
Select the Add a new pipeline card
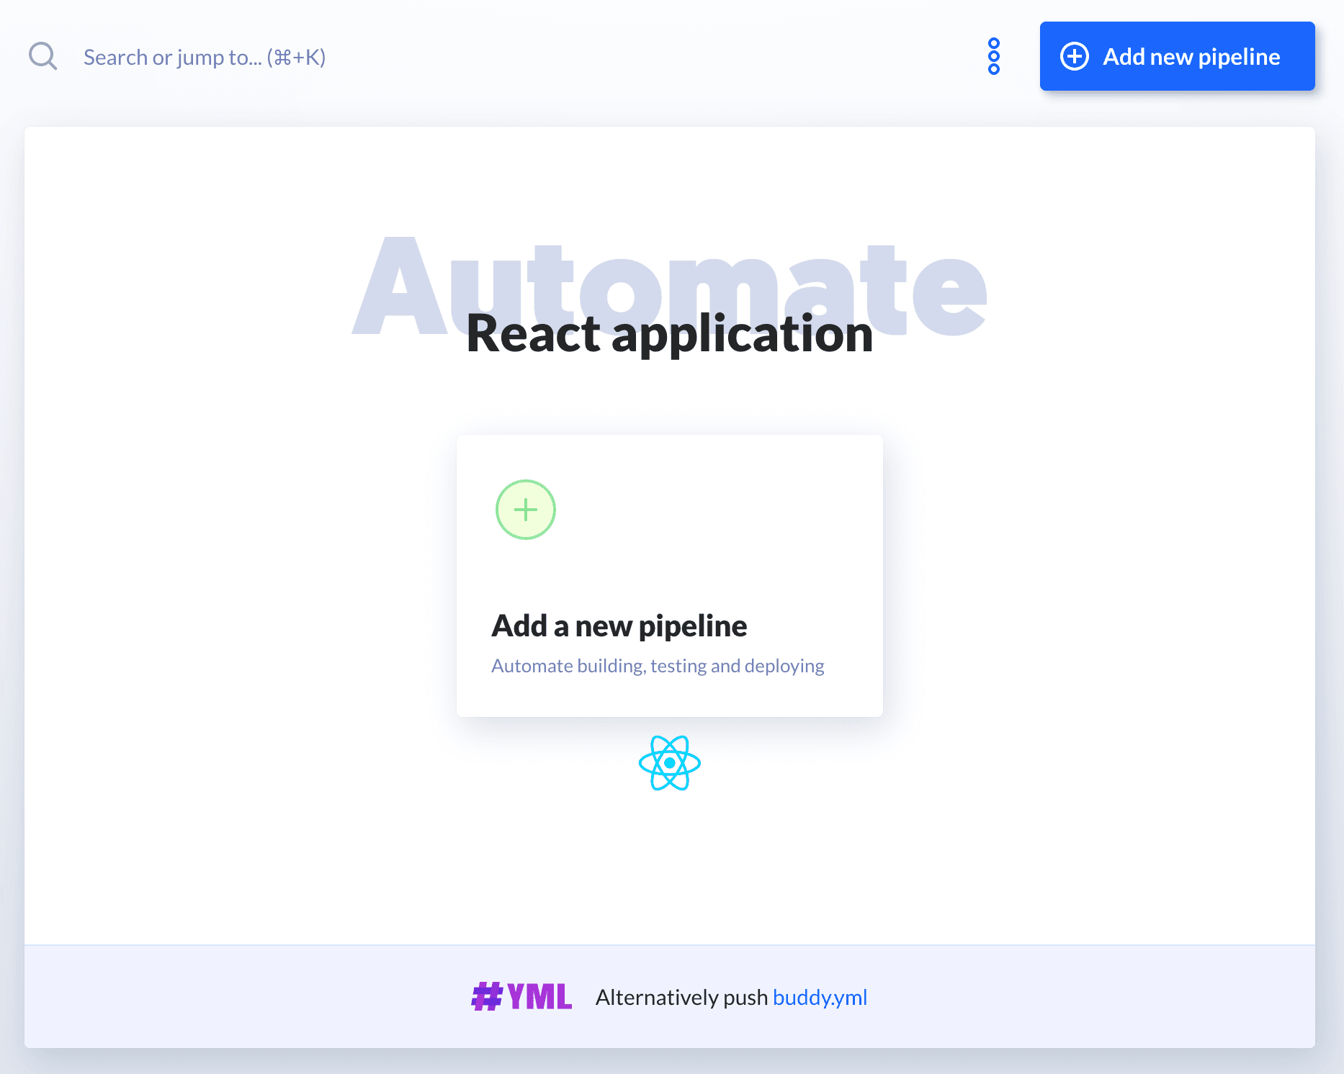pos(669,574)
